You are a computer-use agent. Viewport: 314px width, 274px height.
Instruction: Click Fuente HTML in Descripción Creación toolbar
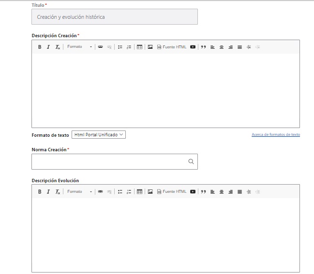click(x=172, y=47)
